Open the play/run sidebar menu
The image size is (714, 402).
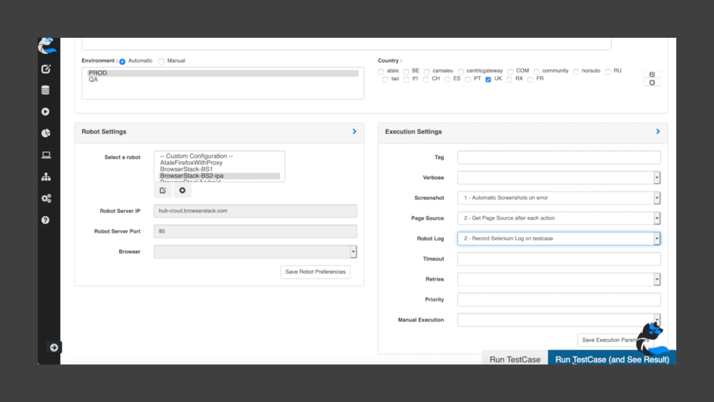point(45,112)
